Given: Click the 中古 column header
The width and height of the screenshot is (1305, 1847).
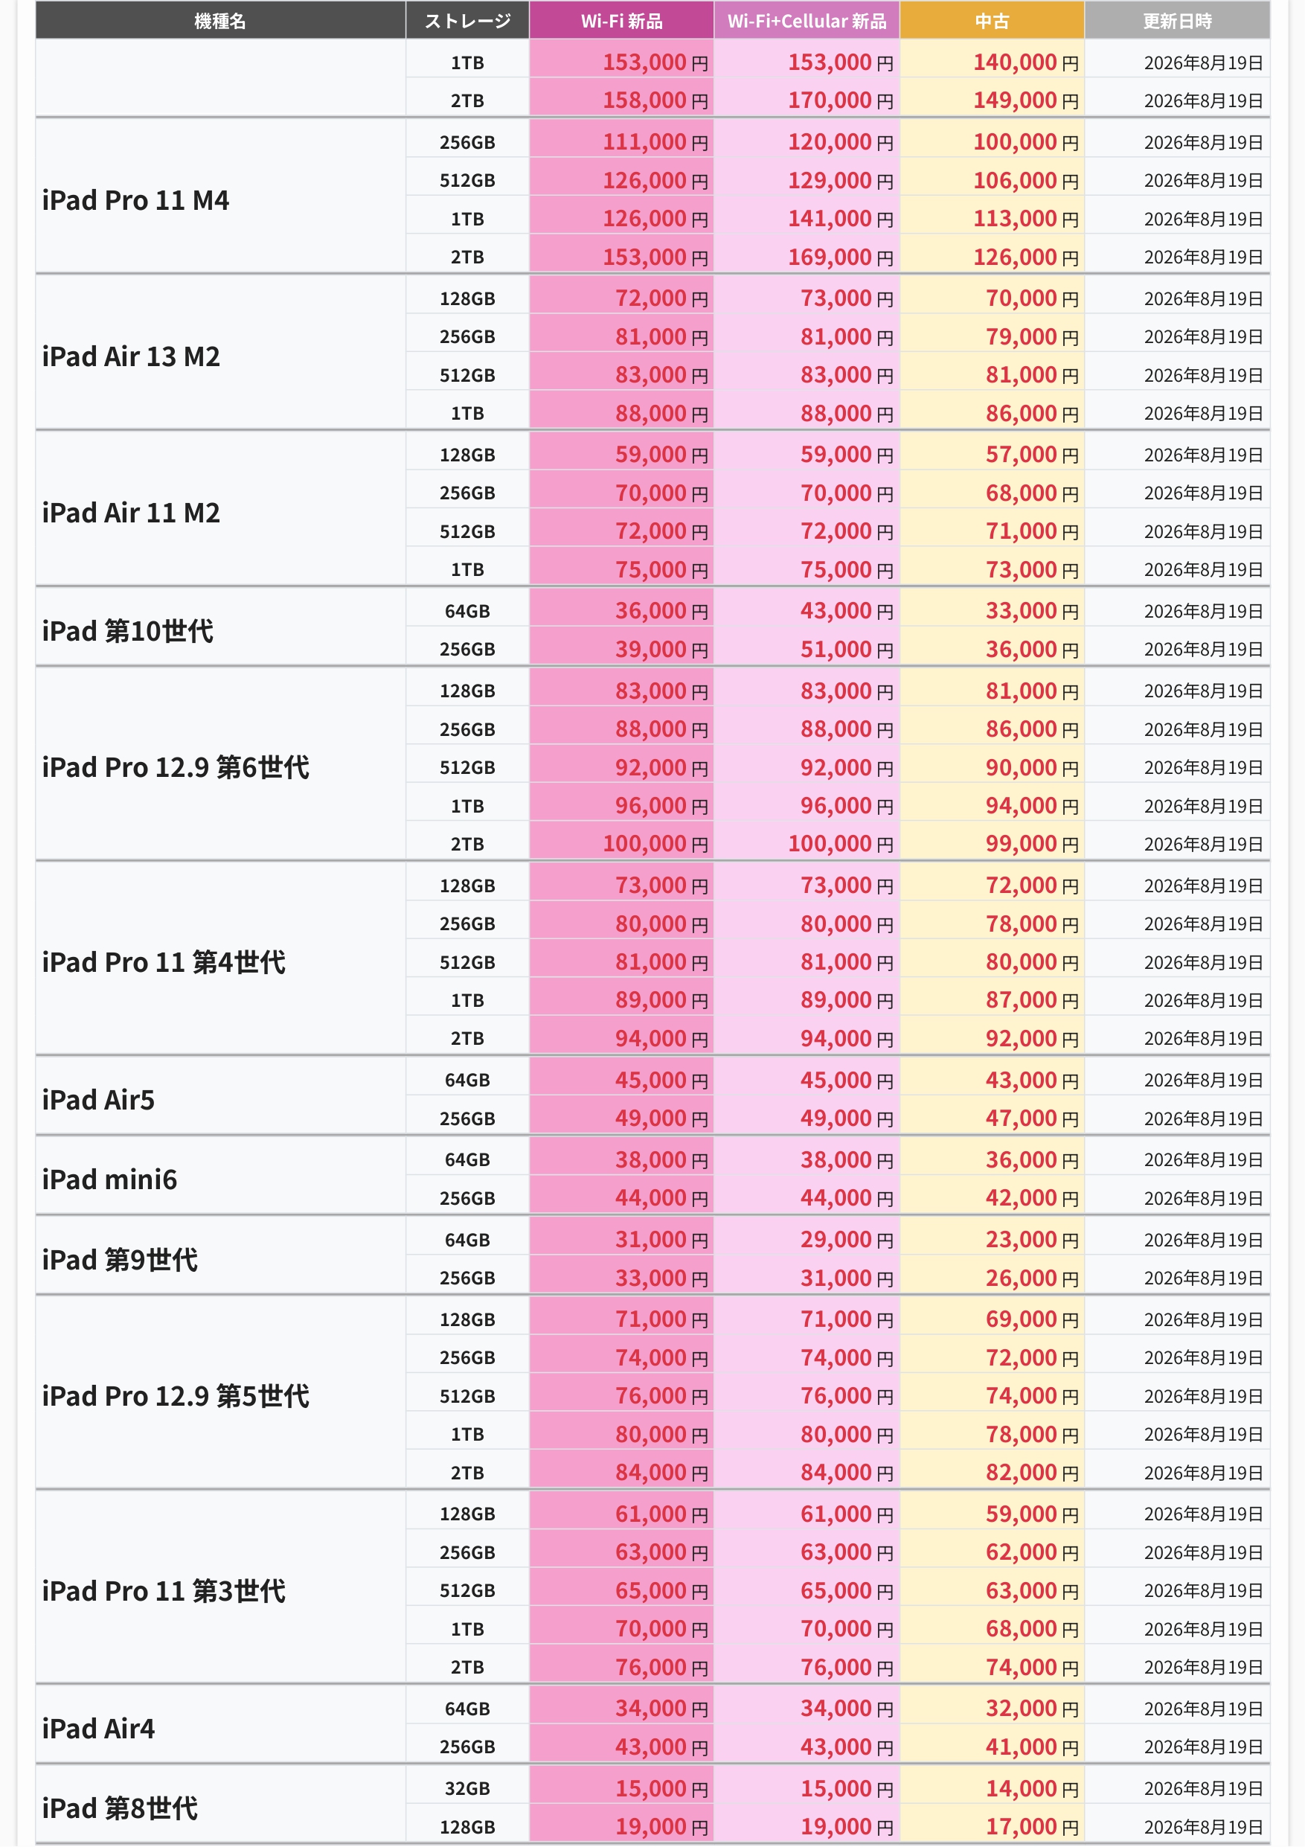Looking at the screenshot, I should tap(992, 21).
